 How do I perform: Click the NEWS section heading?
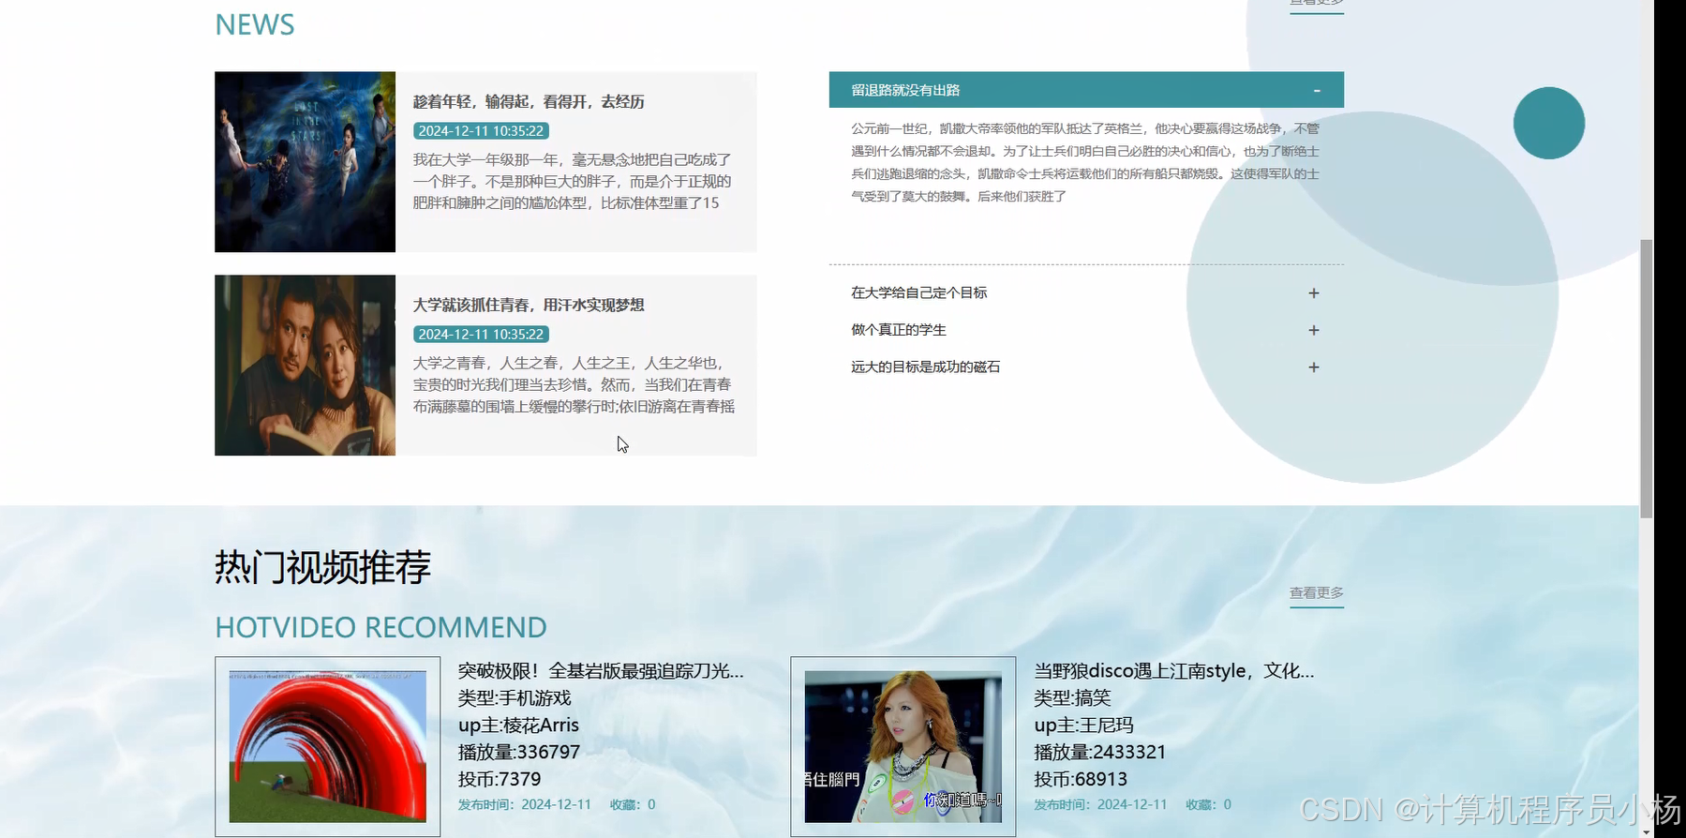click(255, 25)
